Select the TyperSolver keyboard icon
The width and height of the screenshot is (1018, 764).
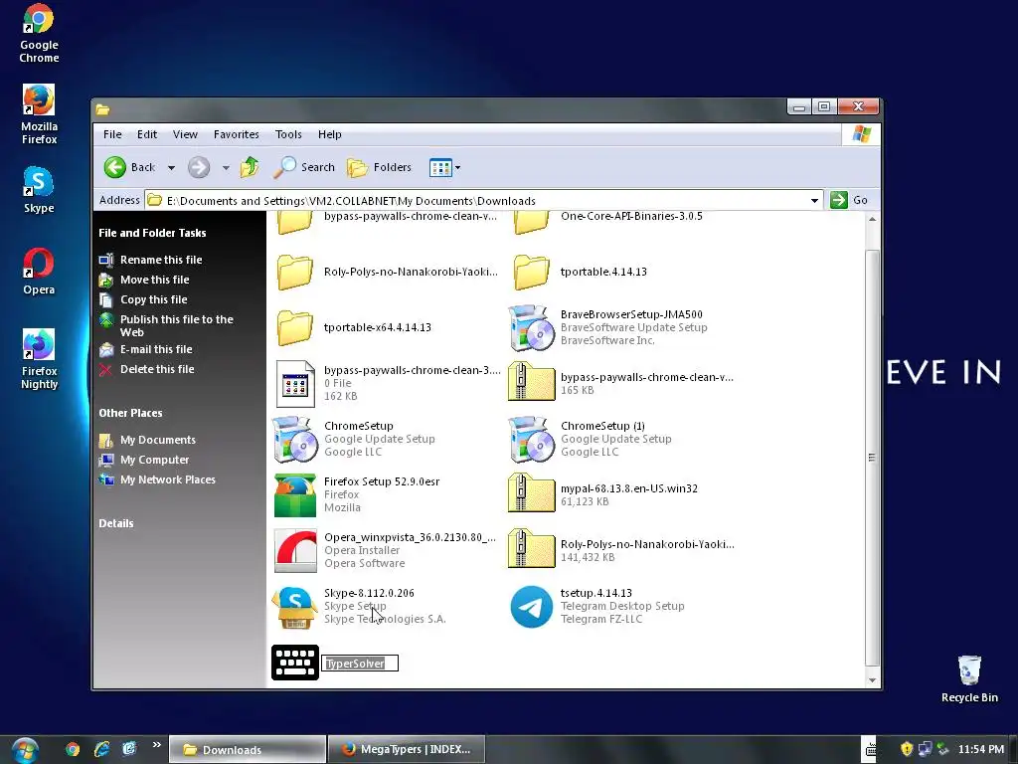coord(294,663)
